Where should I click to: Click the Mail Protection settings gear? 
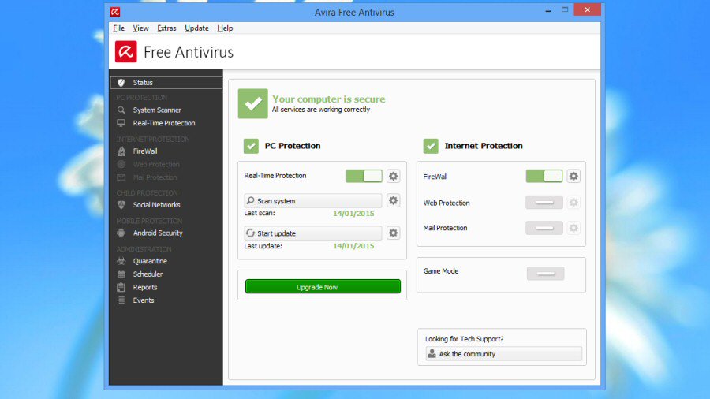[x=574, y=228]
